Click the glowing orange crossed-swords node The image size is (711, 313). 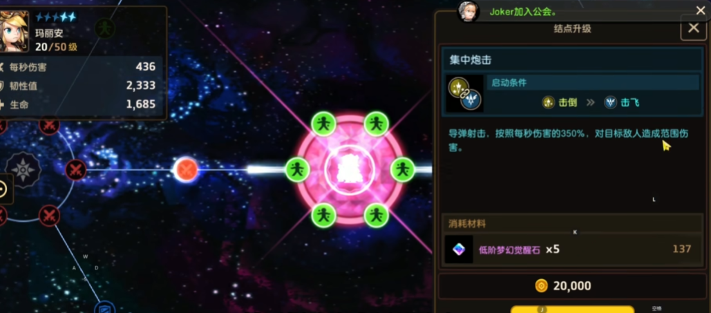pos(186,170)
